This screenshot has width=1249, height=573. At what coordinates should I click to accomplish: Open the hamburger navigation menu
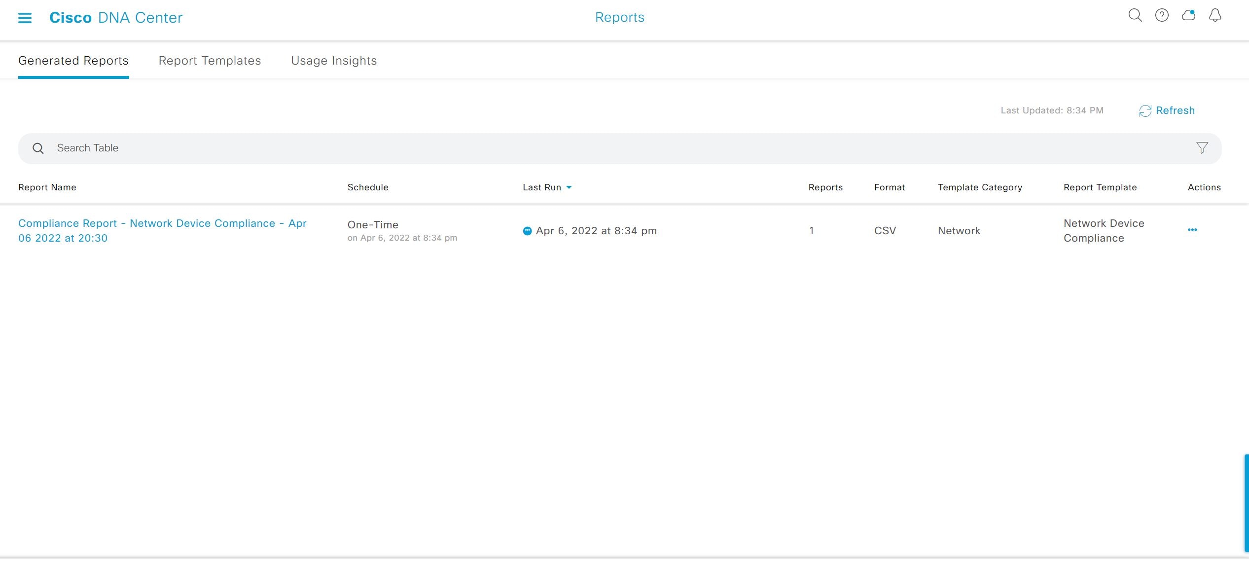pos(25,18)
